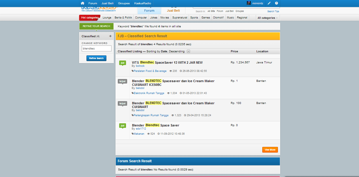Image resolution: width=359 pixels, height=177 pixels.
Task: Open the Sports category
Action: point(194,18)
